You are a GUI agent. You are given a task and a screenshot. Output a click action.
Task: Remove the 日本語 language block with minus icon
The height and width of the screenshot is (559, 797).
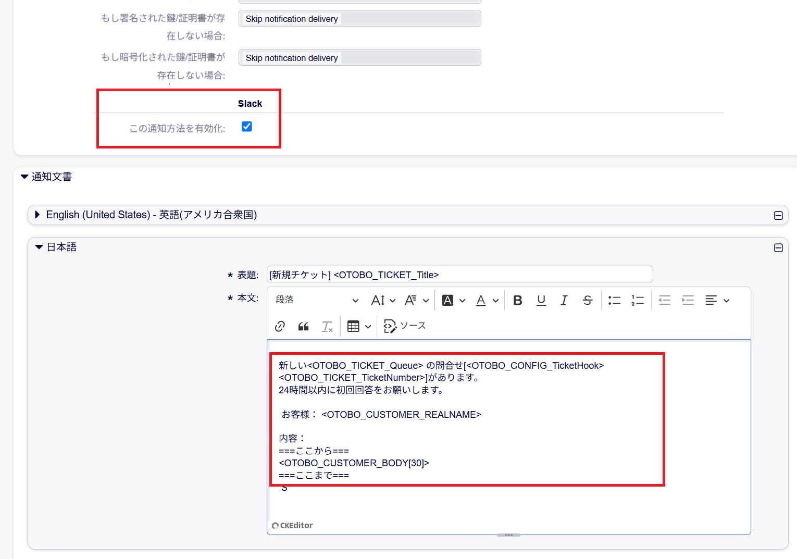778,248
